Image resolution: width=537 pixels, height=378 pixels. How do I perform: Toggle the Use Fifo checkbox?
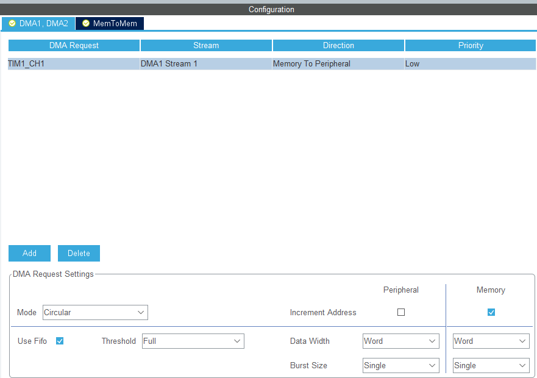click(x=60, y=341)
